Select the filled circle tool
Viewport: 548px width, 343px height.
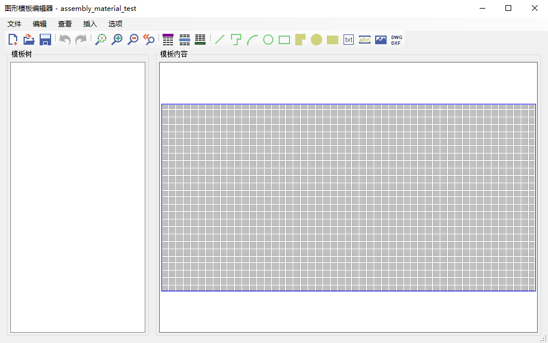point(317,40)
